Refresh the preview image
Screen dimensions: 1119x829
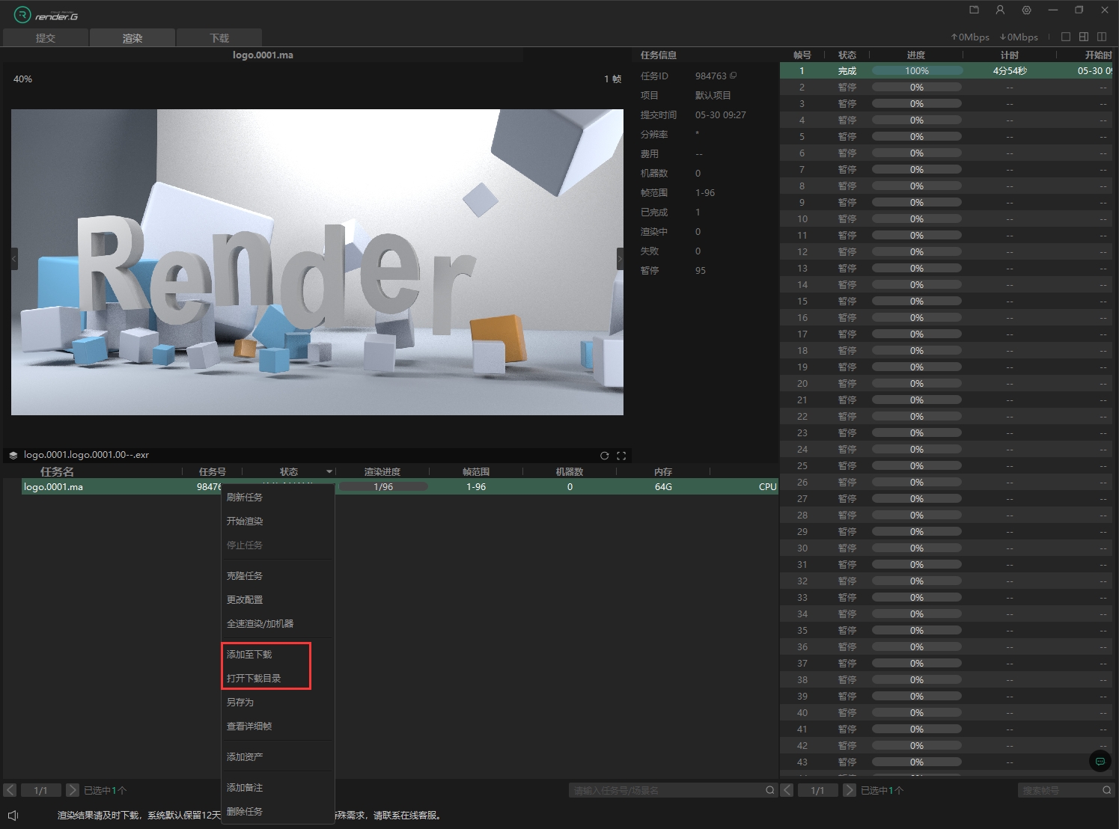tap(604, 456)
